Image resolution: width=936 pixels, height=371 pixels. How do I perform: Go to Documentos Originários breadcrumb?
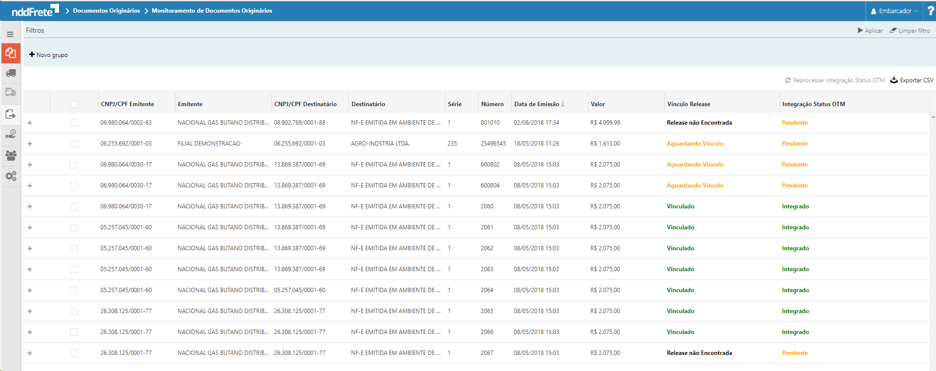tap(106, 11)
